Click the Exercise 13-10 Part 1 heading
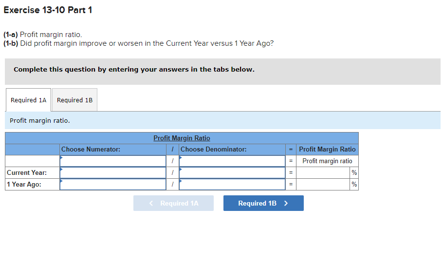 [x=48, y=10]
